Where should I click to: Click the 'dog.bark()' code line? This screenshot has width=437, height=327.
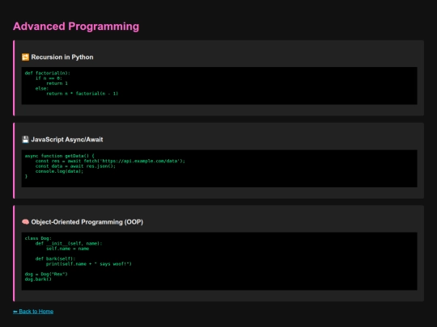tap(38, 279)
